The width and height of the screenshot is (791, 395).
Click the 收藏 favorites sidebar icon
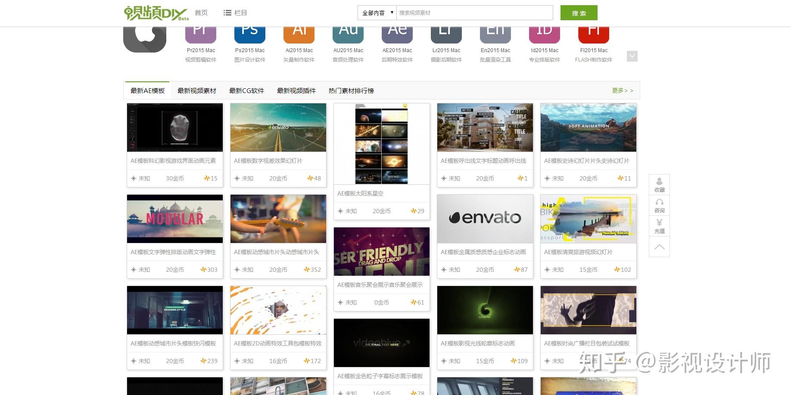(x=659, y=184)
